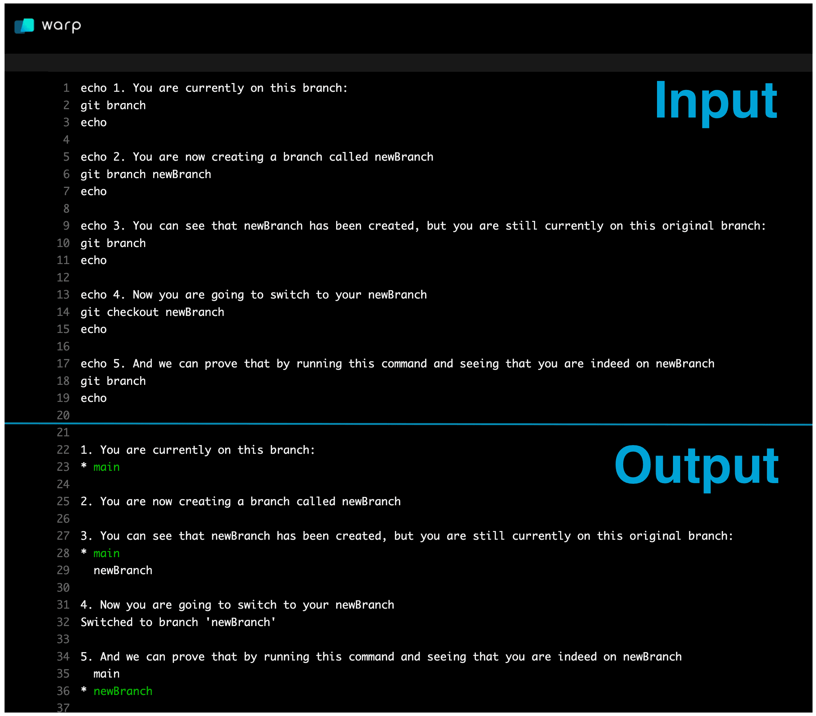Click the 'echo 1. You are currently' line
Image resolution: width=816 pixels, height=716 pixels.
(214, 88)
